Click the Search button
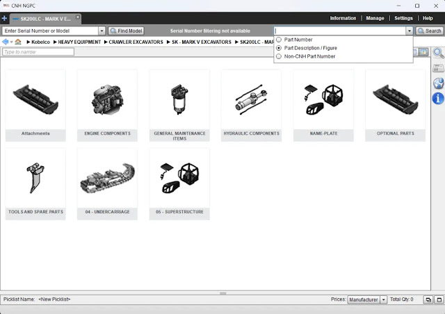The image size is (445, 314). click(430, 31)
